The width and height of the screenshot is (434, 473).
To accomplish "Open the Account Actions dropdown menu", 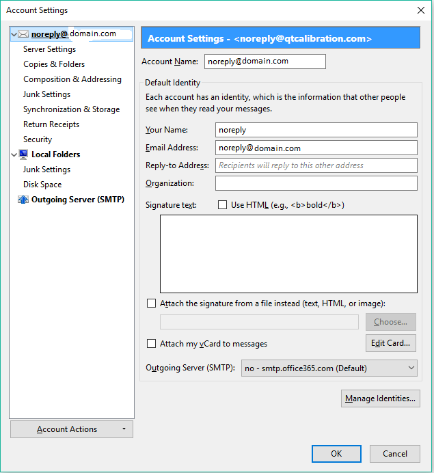I will [72, 429].
